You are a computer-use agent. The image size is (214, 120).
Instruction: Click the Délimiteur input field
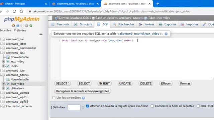click(x=74, y=107)
